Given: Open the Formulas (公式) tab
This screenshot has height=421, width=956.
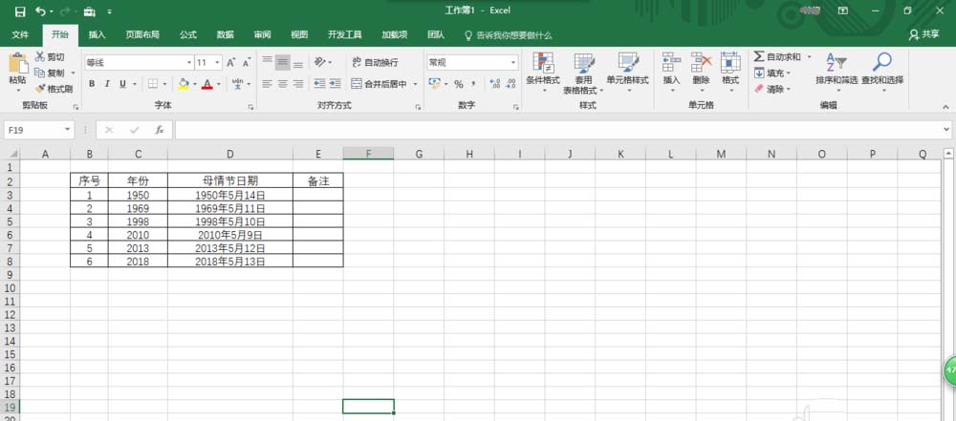Looking at the screenshot, I should (x=187, y=34).
